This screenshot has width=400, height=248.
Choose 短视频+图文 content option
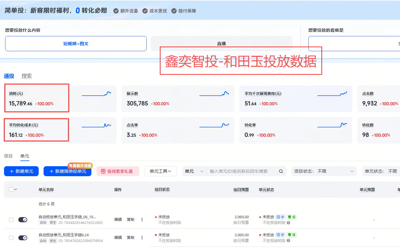(76, 44)
